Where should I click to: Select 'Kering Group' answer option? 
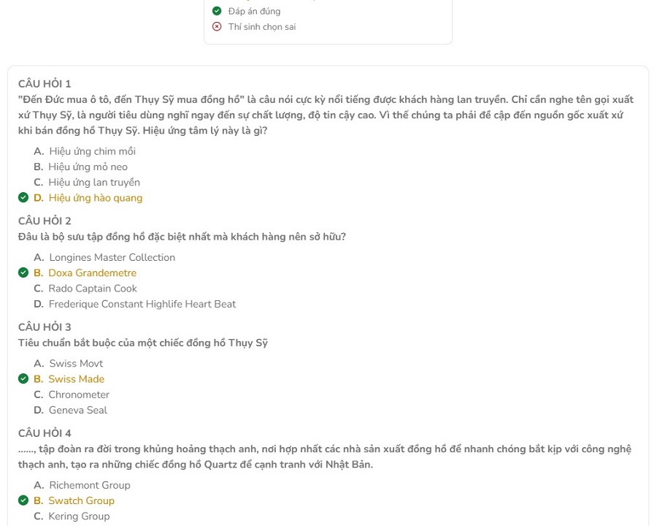click(x=72, y=516)
